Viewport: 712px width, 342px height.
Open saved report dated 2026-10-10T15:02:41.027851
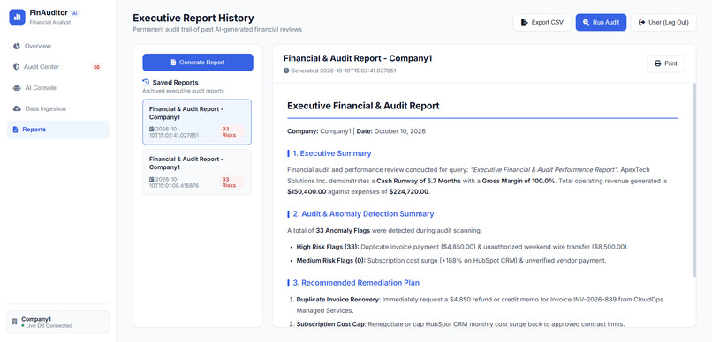click(x=197, y=123)
